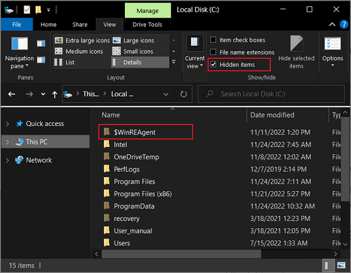The width and height of the screenshot is (351, 273).
Task: Expand Network tree node
Action: coord(7,160)
